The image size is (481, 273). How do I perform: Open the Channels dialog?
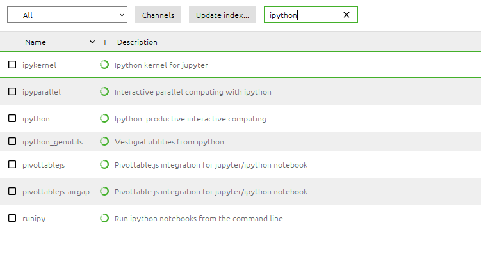(158, 15)
